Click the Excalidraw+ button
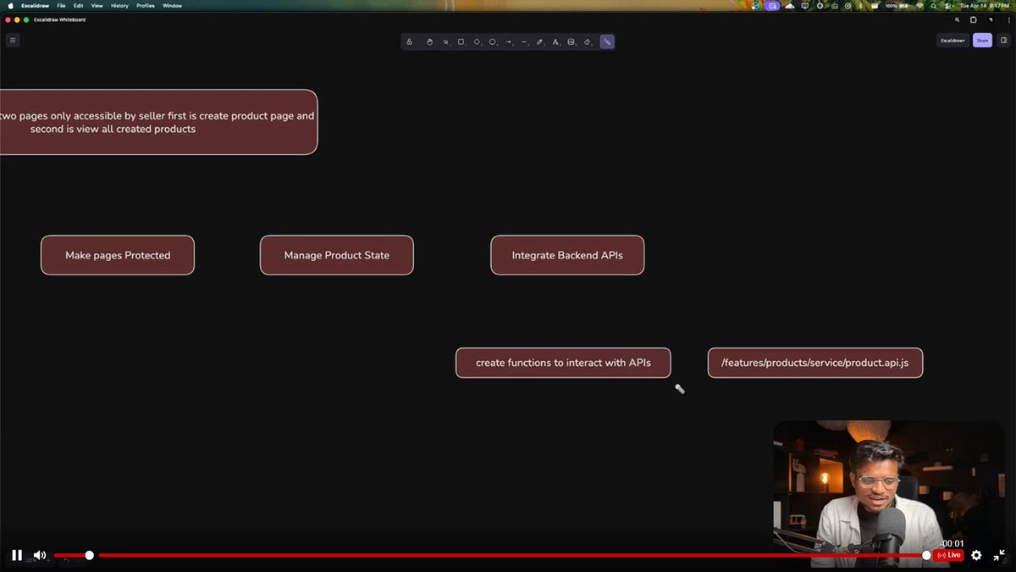Viewport: 1016px width, 572px height. click(952, 40)
